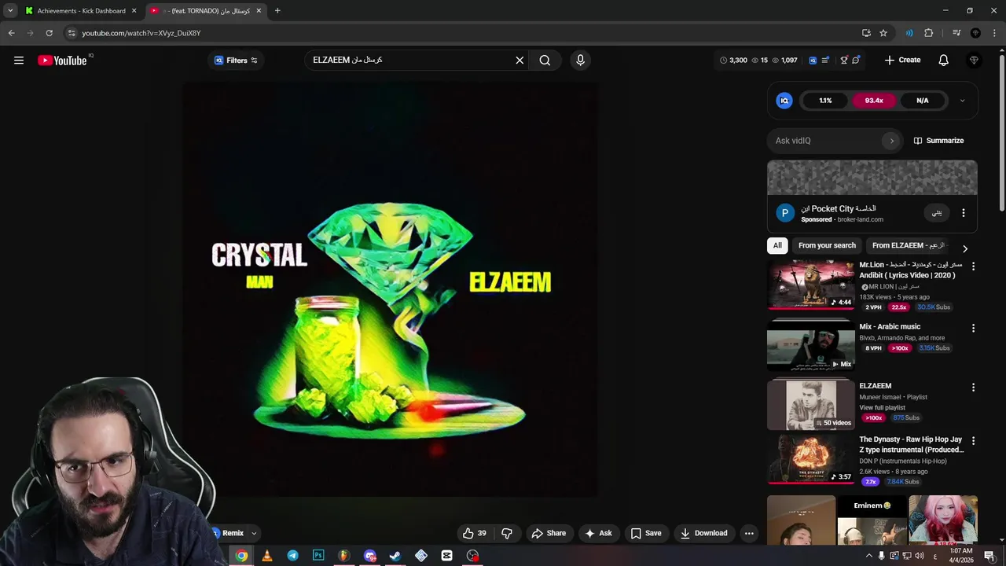Screen dimensions: 1006x566
Task: Close the YouTube video tab
Action: [x=259, y=11]
